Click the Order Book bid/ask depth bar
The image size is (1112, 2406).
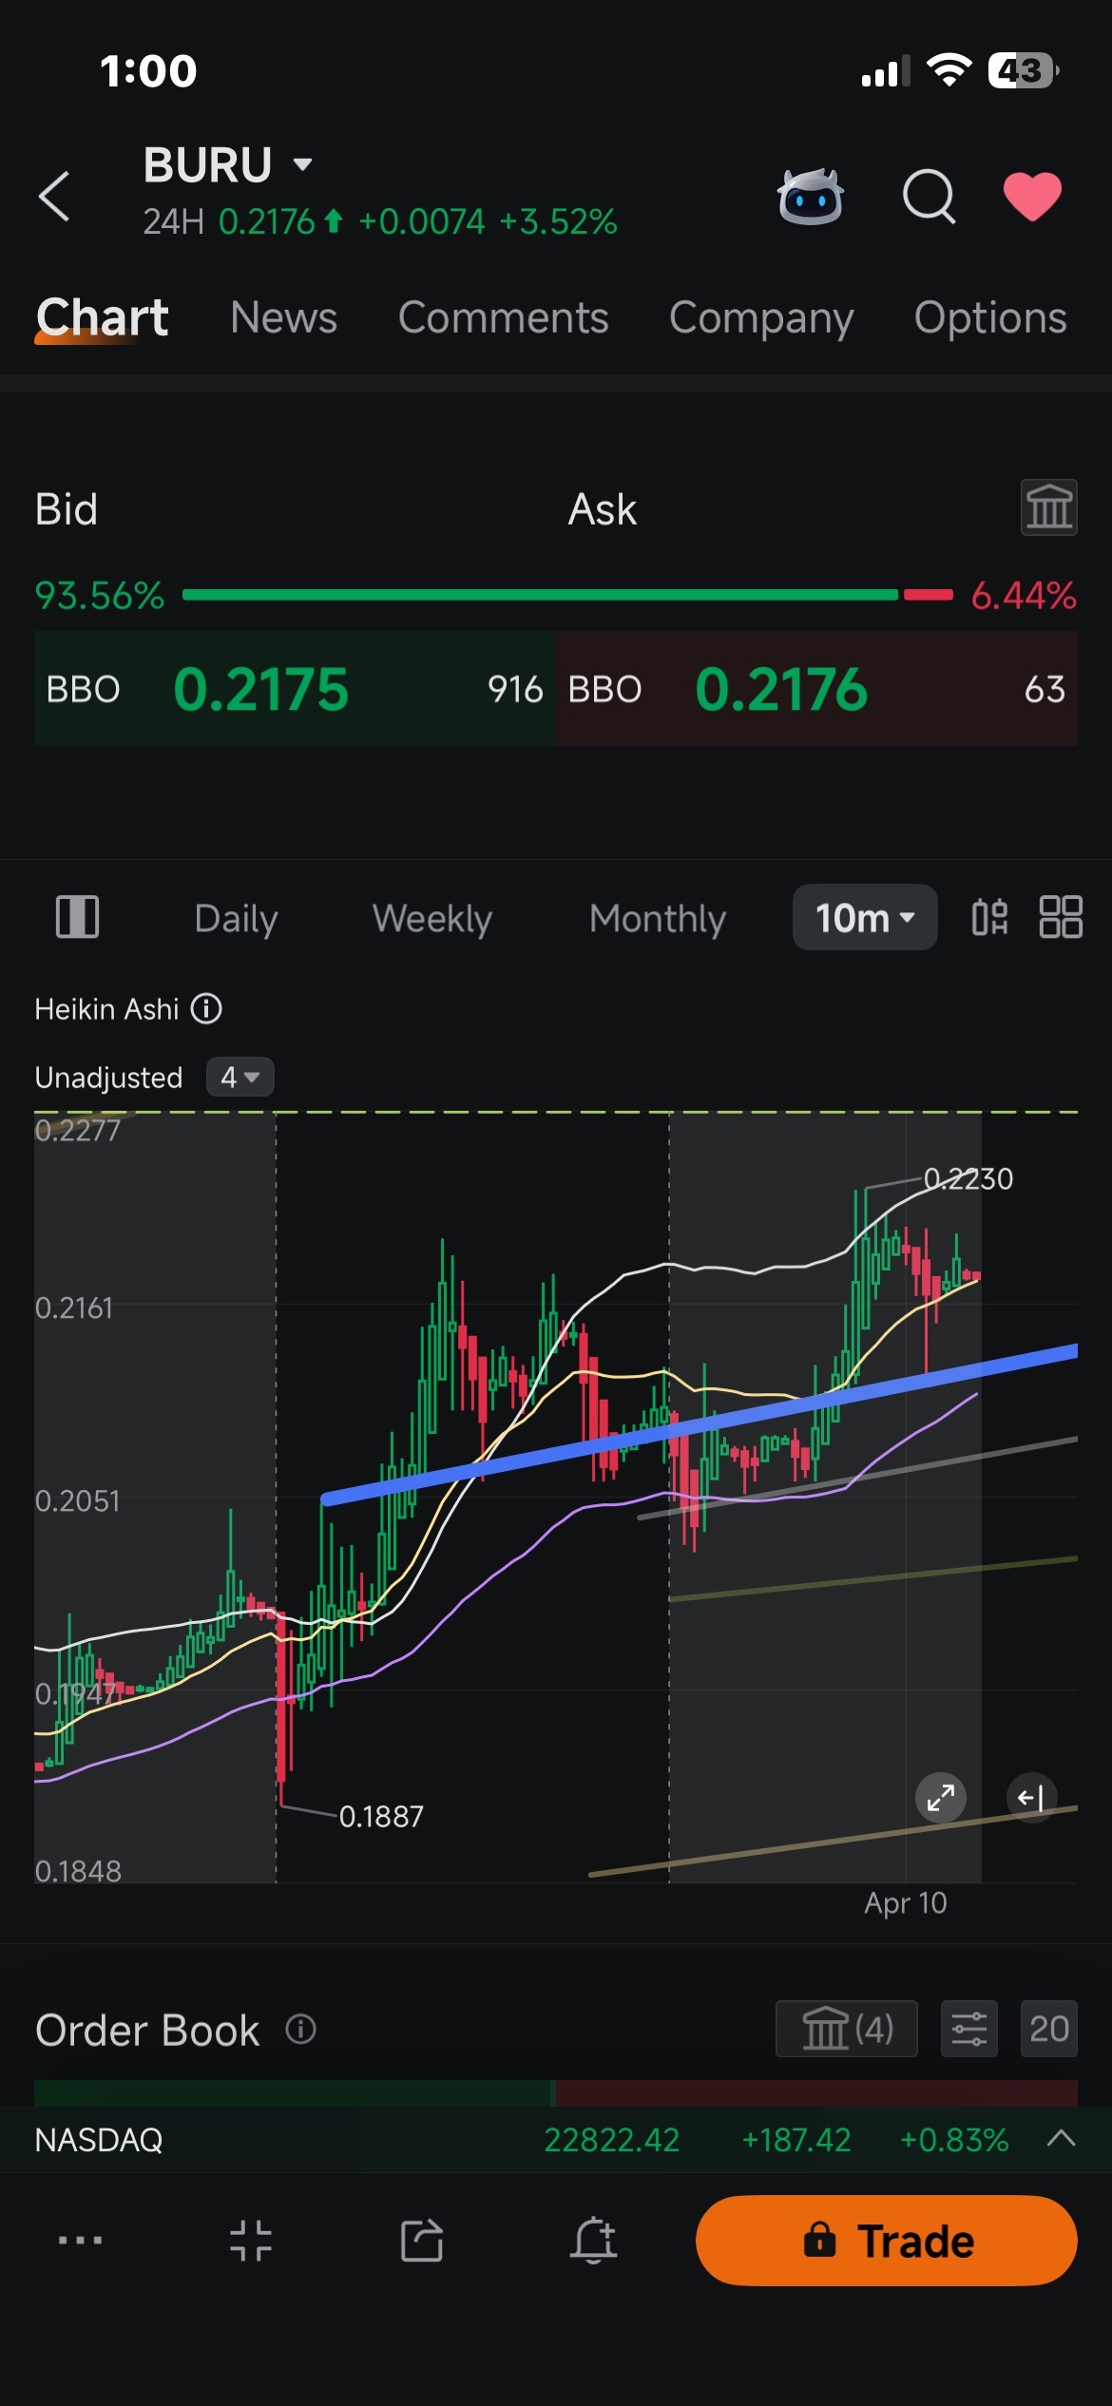click(x=556, y=2092)
